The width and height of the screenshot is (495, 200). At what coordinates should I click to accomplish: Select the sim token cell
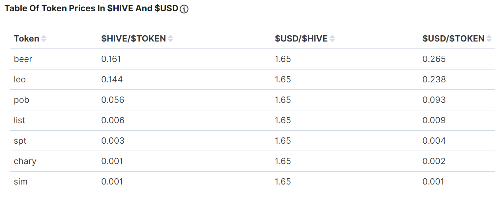tap(20, 182)
